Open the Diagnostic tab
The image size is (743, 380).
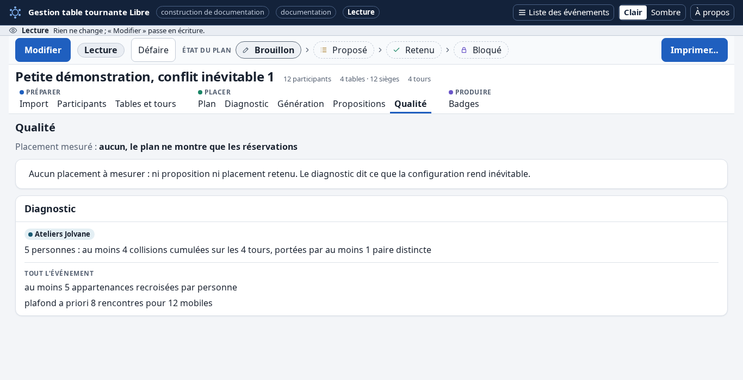(x=246, y=104)
